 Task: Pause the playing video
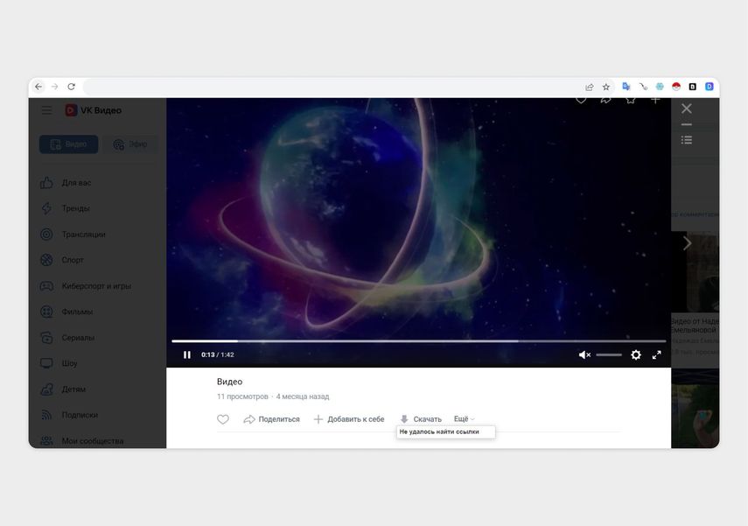click(x=187, y=354)
